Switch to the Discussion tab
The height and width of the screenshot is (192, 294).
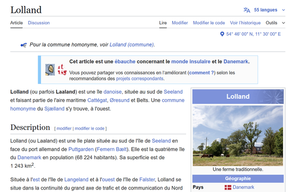tap(39, 23)
